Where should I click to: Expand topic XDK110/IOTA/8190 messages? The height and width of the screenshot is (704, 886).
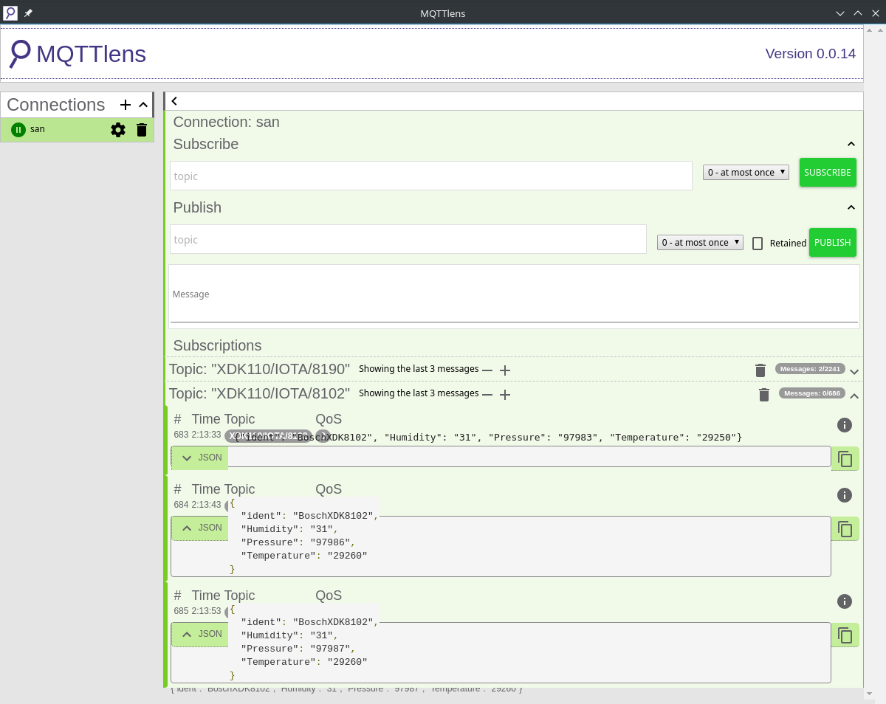coord(854,371)
